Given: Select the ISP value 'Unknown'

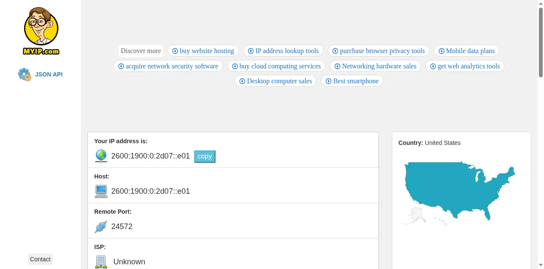Looking at the screenshot, I should click(129, 262).
